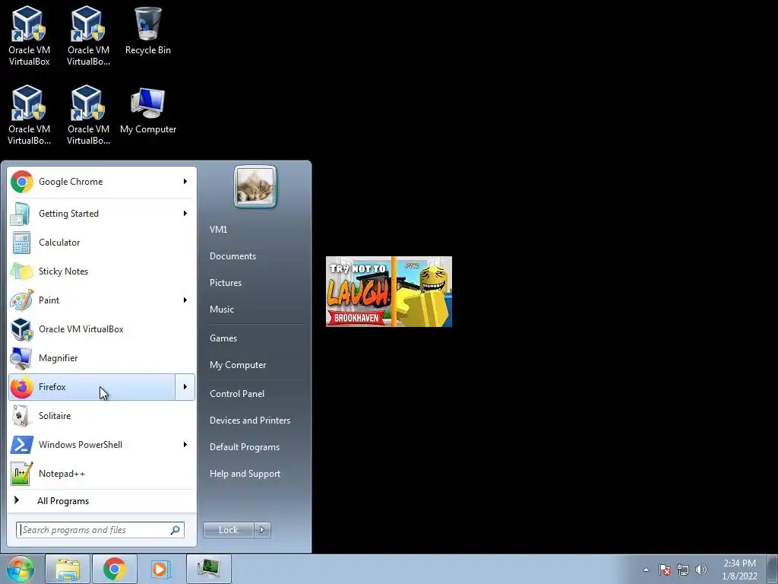Show hidden tray icons arrow
Viewport: 778px width, 584px height.
(x=646, y=570)
